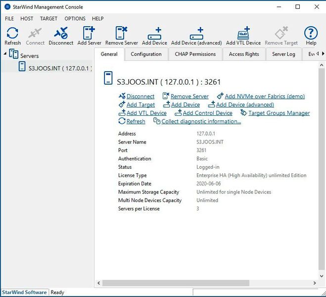Click the Add Device toolbar icon

(154, 34)
